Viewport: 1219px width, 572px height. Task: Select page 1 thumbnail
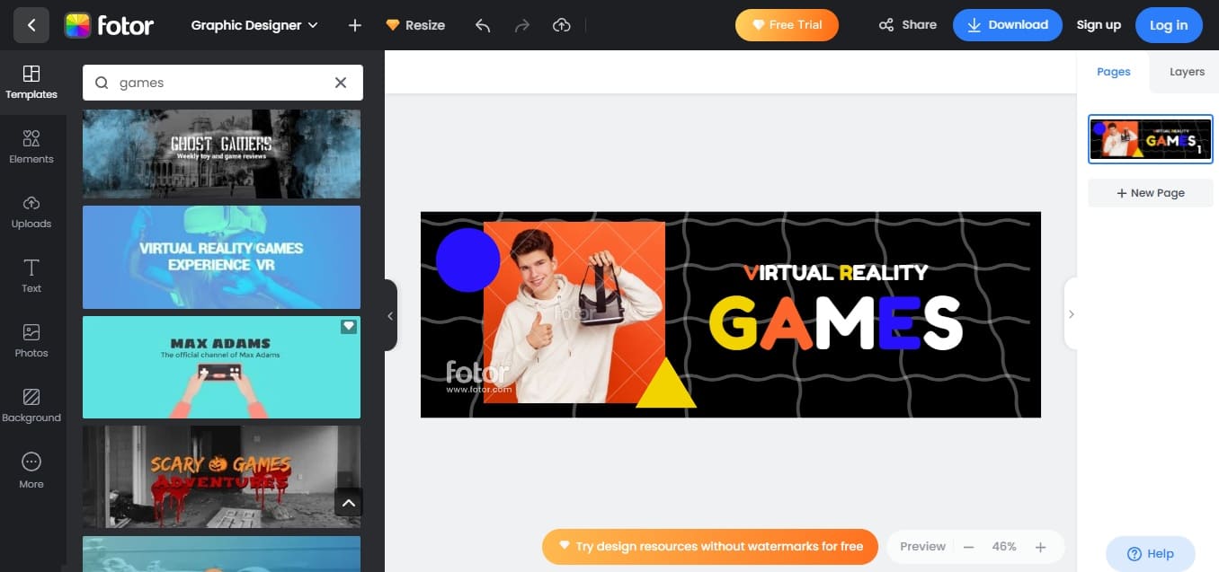point(1151,139)
